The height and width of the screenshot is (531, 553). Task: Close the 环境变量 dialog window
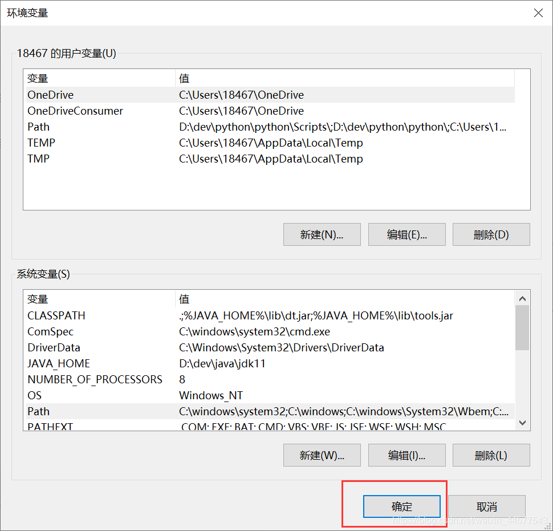[538, 13]
